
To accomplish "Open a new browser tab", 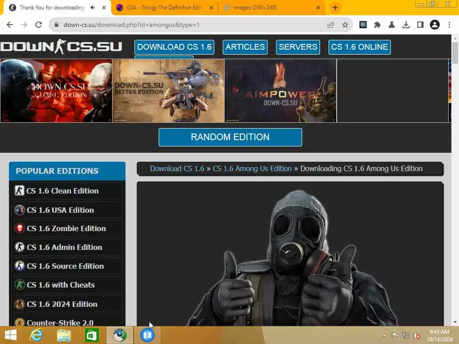I will (x=335, y=8).
